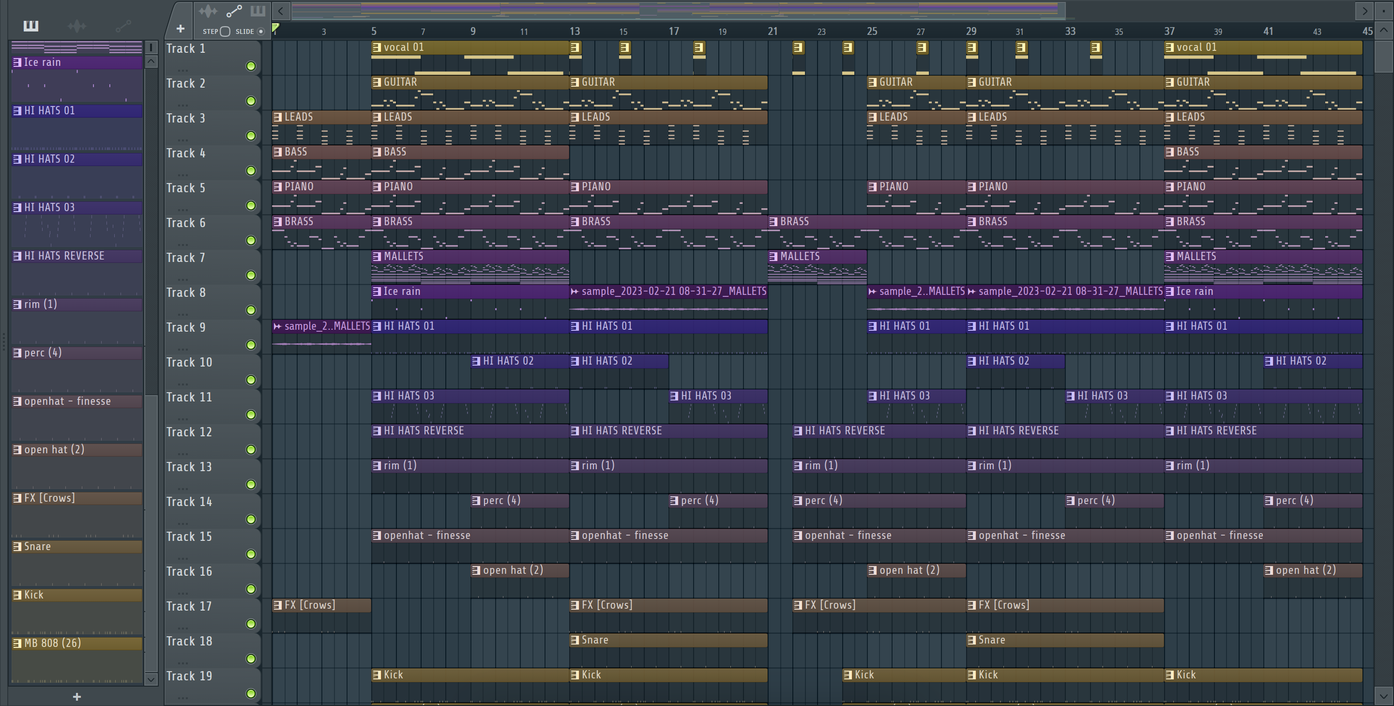Open Track 14 options via its three dots
Viewport: 1394px width, 706px height.
coord(183,523)
